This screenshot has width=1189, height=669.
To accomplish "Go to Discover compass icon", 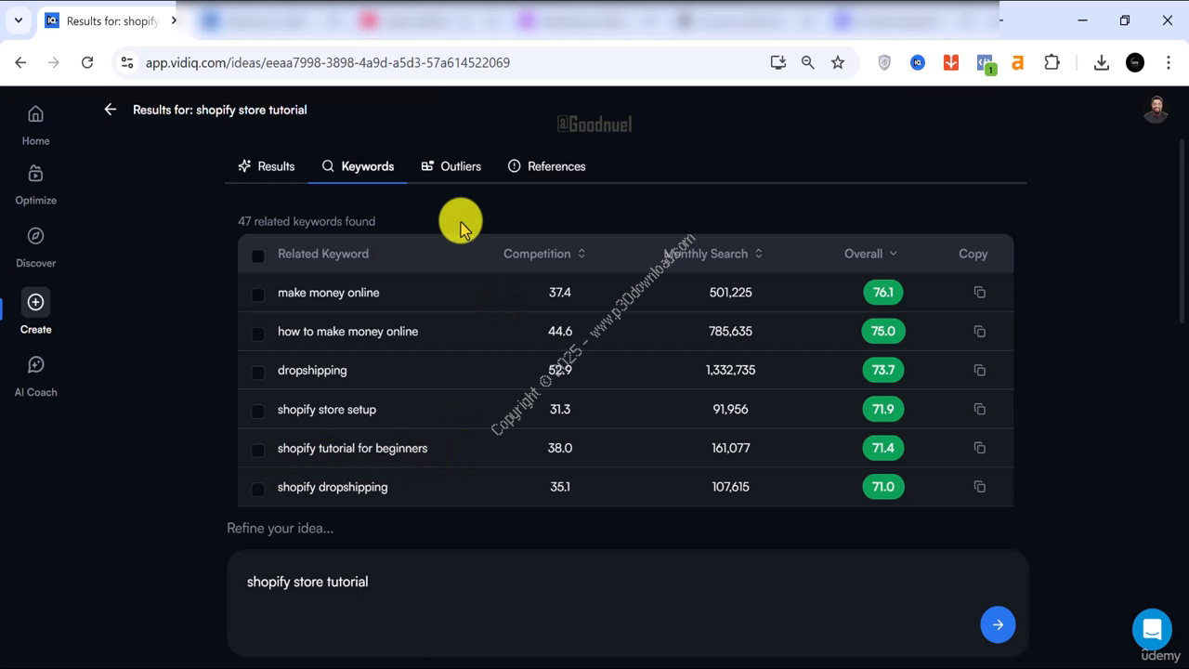I will pyautogui.click(x=35, y=237).
